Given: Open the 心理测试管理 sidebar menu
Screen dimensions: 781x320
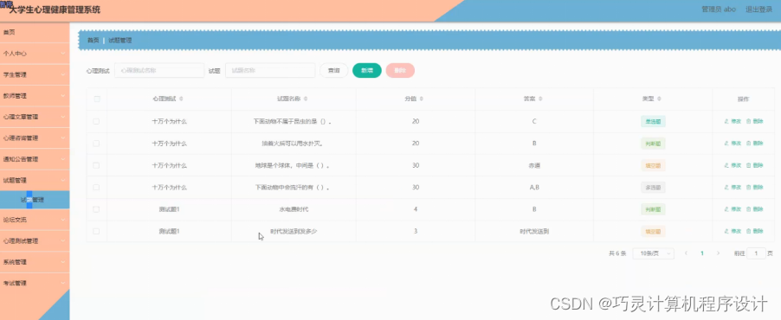Looking at the screenshot, I should click(35, 241).
